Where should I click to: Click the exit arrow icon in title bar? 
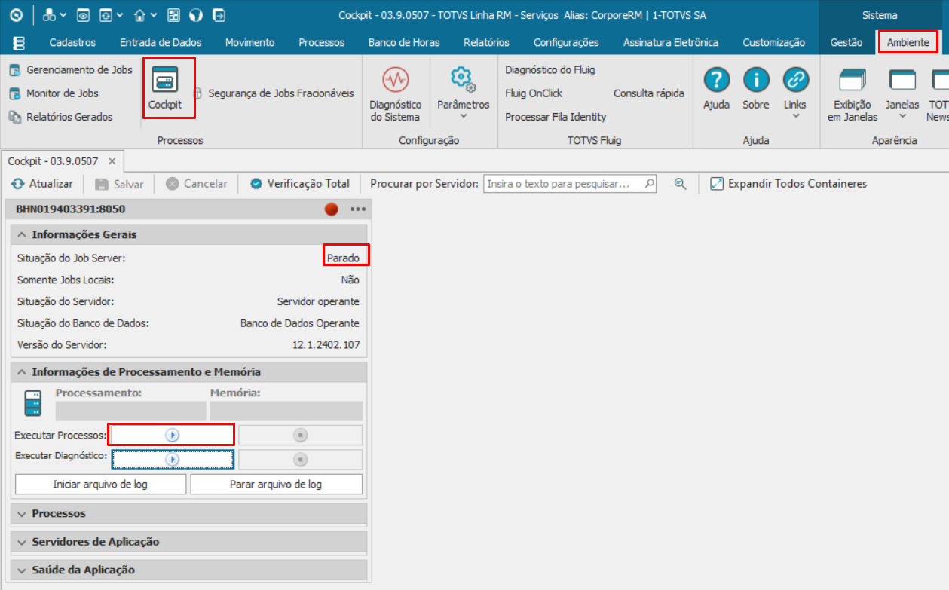pyautogui.click(x=219, y=15)
